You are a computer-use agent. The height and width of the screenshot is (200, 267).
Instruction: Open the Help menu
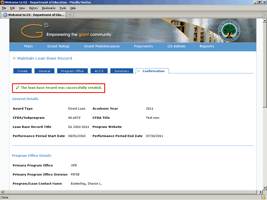click(73, 8)
